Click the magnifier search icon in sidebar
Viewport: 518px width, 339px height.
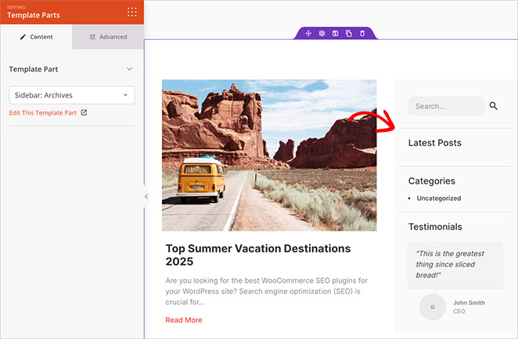coord(494,106)
